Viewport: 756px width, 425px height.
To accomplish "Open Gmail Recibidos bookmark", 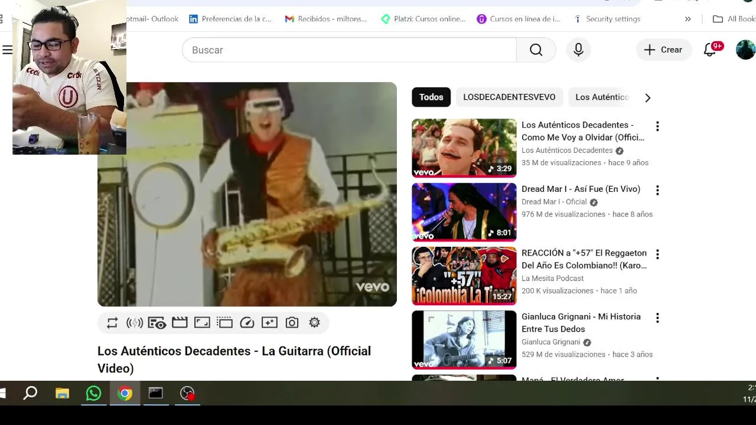I will click(325, 19).
